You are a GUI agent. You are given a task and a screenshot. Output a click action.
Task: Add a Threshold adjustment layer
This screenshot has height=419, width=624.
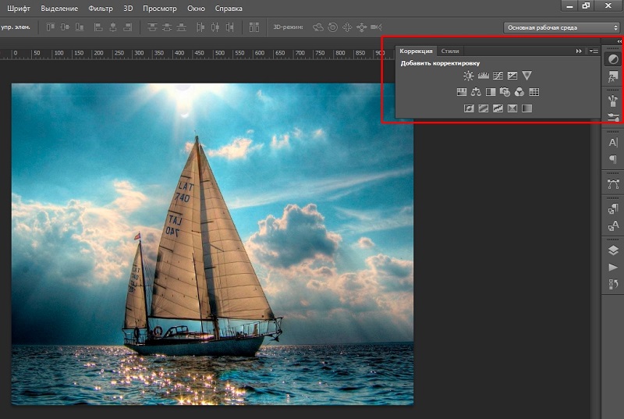tap(498, 108)
